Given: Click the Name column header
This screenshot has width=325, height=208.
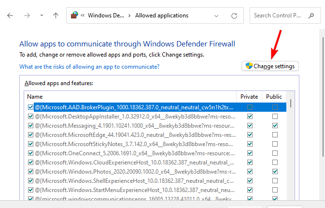Looking at the screenshot, I should (x=130, y=97).
